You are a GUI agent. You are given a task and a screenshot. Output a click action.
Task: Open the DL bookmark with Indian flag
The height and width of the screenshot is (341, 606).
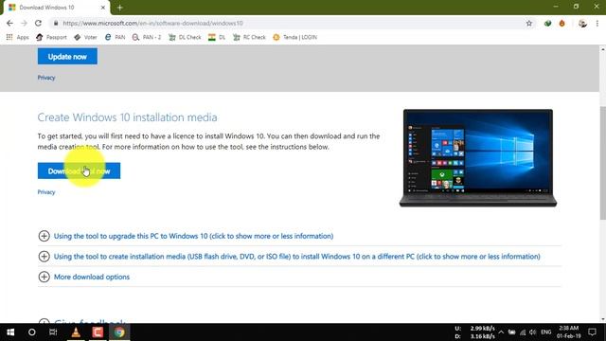tap(217, 37)
